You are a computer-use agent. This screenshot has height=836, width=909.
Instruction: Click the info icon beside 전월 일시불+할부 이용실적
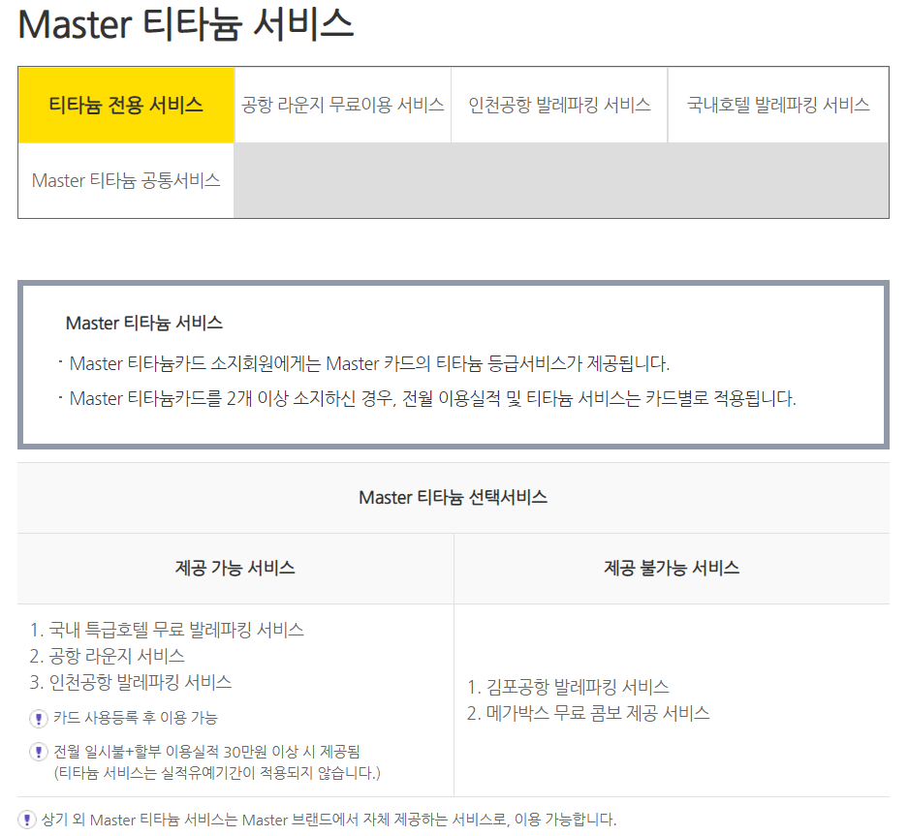[38, 752]
